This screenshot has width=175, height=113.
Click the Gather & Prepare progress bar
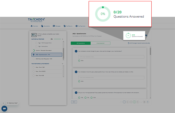coord(57,39)
